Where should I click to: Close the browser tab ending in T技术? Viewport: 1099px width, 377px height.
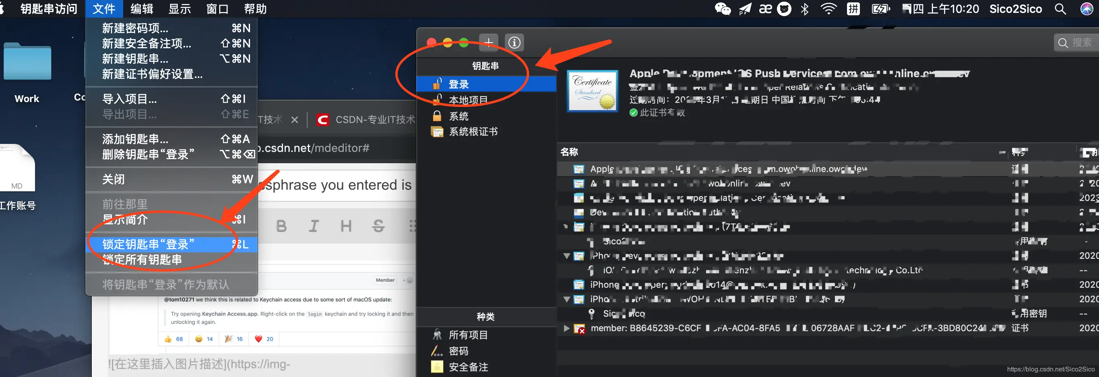[295, 120]
